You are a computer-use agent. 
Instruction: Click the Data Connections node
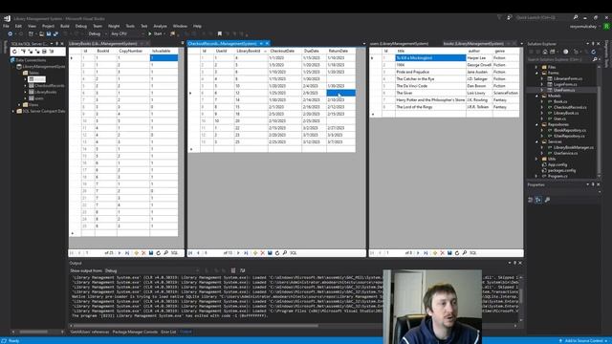tap(31, 60)
